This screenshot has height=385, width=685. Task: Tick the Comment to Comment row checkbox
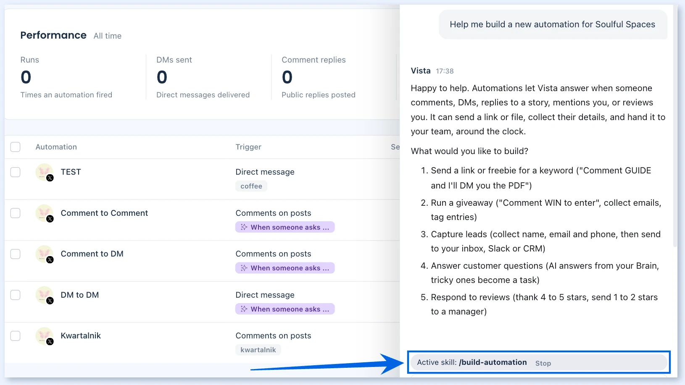16,213
